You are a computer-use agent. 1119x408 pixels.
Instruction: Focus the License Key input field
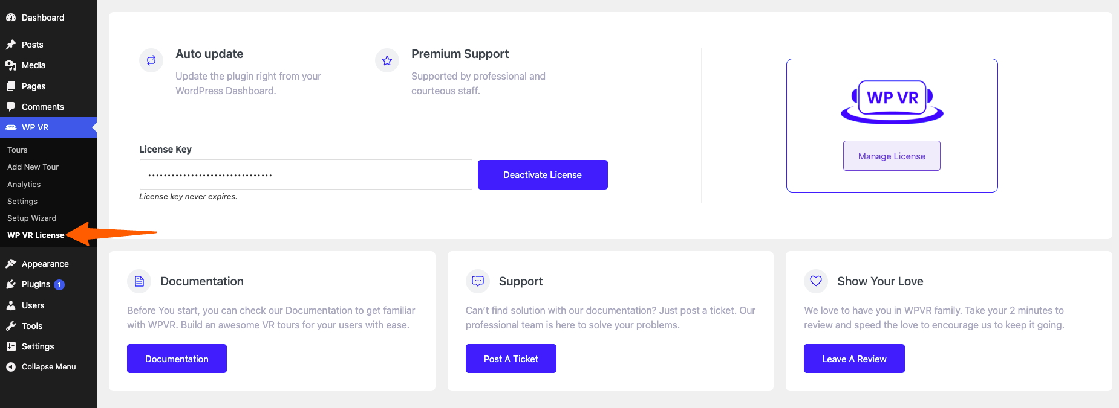tap(305, 174)
